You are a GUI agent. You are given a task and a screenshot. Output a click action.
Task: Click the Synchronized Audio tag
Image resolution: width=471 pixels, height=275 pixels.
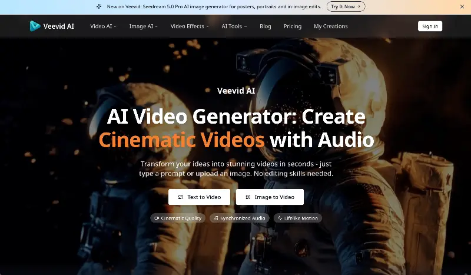pos(240,218)
